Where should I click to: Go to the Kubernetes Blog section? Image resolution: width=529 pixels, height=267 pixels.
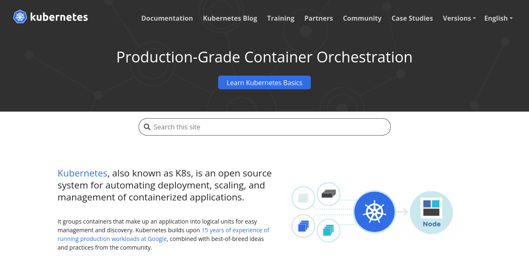230,18
